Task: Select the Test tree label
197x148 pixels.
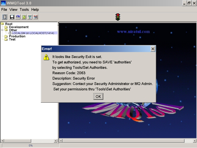Action: point(12,39)
